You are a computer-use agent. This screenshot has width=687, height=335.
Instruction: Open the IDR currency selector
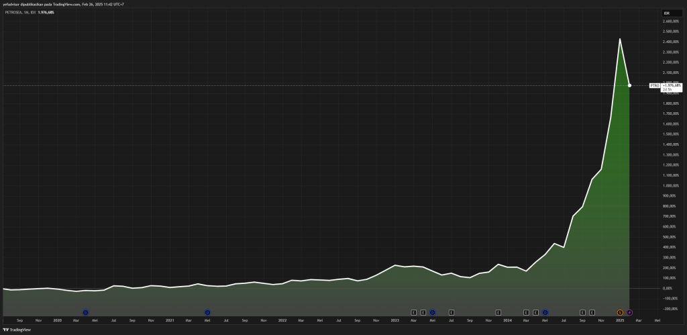(668, 12)
